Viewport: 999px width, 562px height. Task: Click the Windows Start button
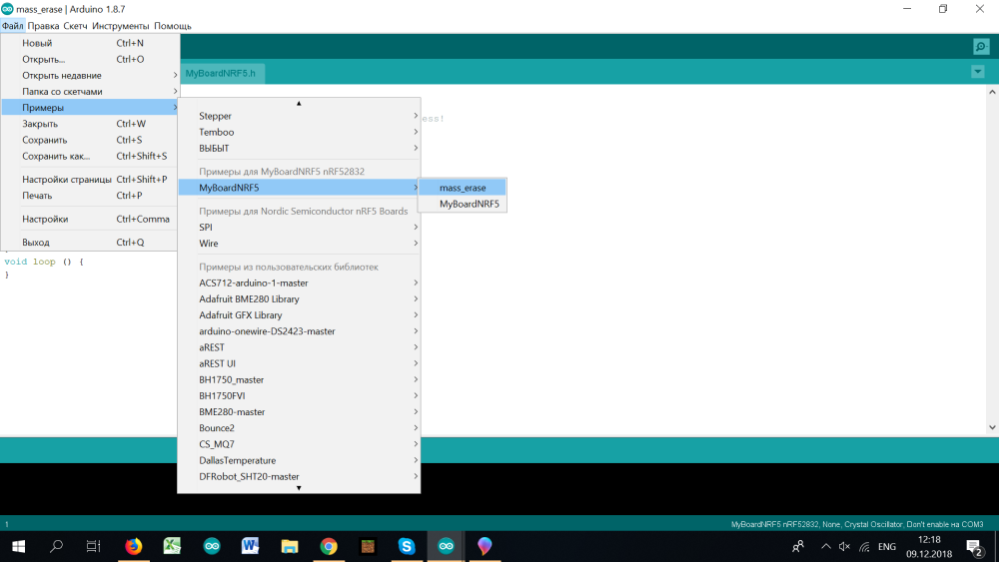coord(18,546)
